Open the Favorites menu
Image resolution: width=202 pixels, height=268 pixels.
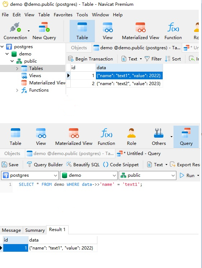click(63, 15)
